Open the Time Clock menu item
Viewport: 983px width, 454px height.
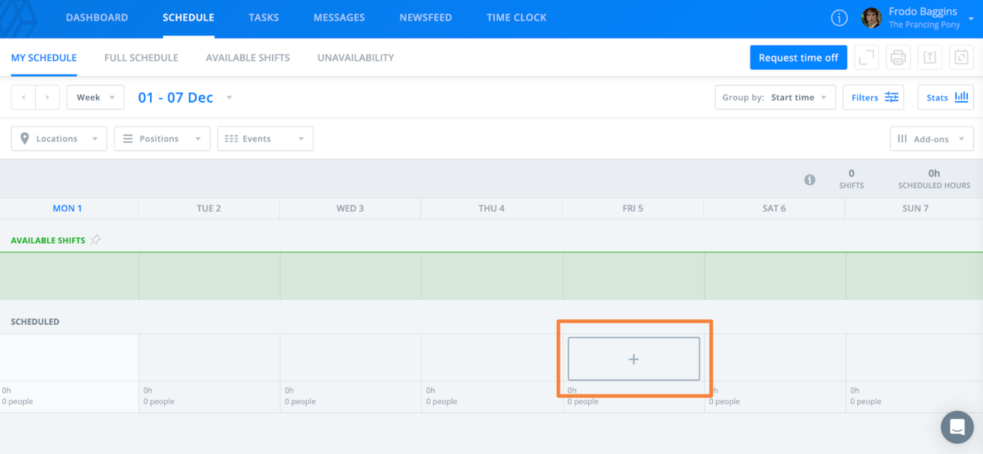click(516, 18)
